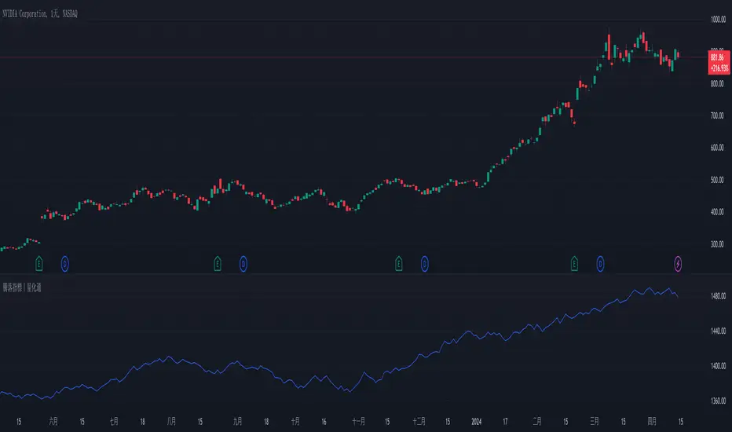732x432 pixels.
Task: Click the 300.00 price axis label
Action: [717, 244]
